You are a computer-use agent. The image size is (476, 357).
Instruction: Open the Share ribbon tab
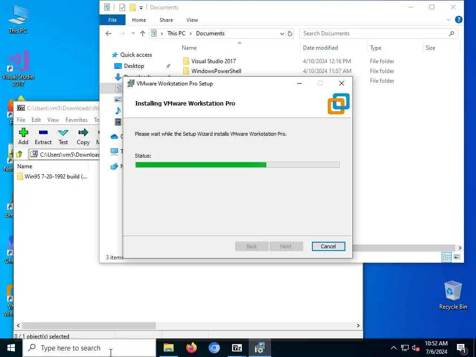pos(166,20)
